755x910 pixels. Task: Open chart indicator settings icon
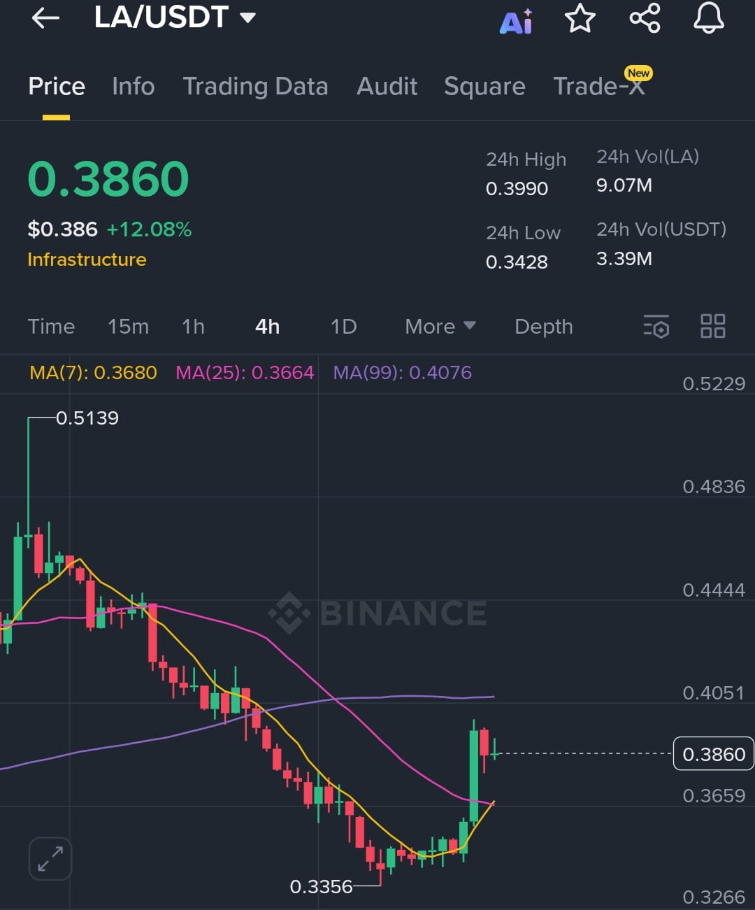(x=656, y=326)
